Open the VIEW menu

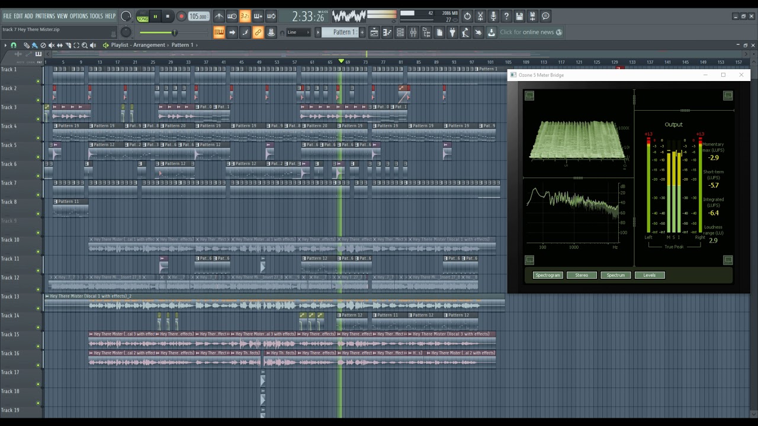click(x=62, y=16)
